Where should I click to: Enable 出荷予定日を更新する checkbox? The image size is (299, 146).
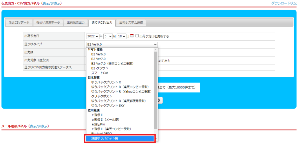click(137, 36)
